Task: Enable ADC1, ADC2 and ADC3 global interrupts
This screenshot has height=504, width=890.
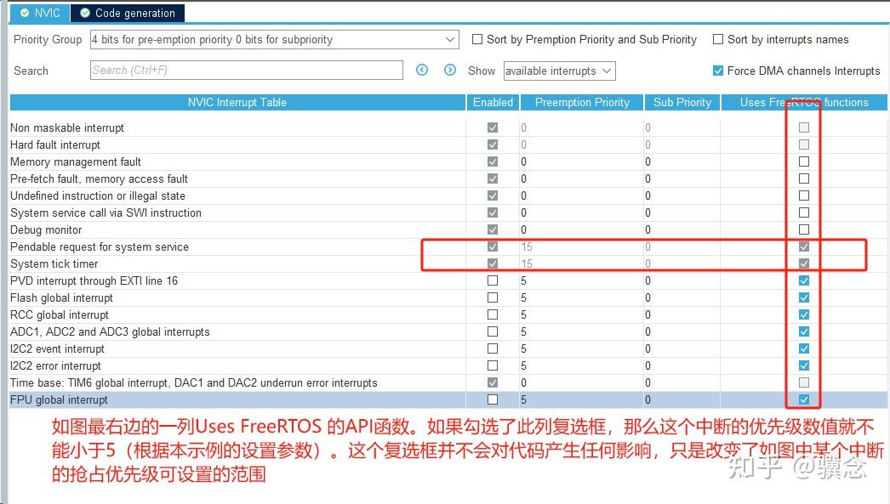Action: pos(492,331)
